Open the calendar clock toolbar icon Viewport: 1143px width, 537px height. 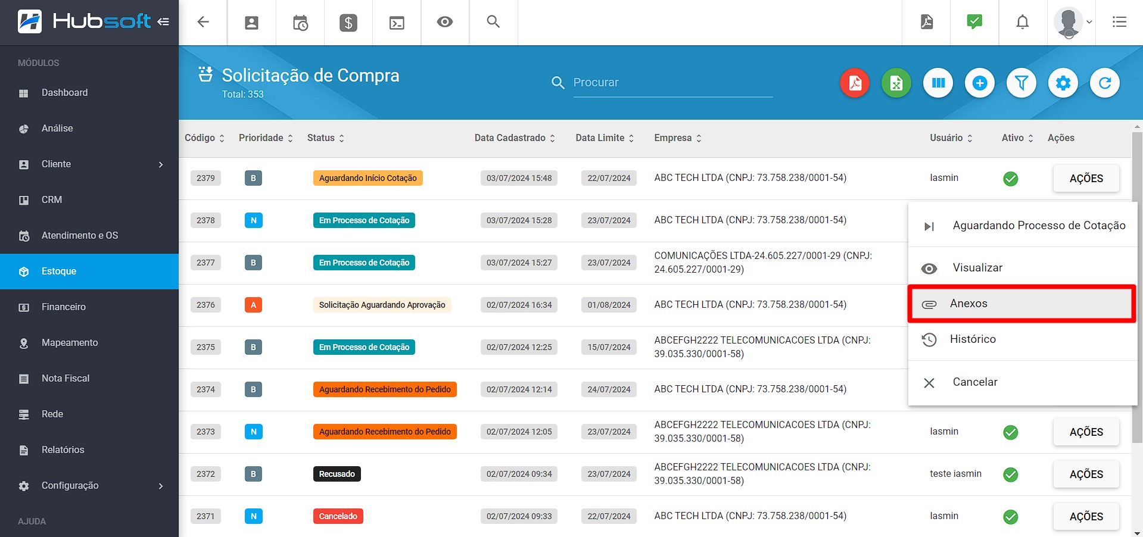click(x=300, y=23)
